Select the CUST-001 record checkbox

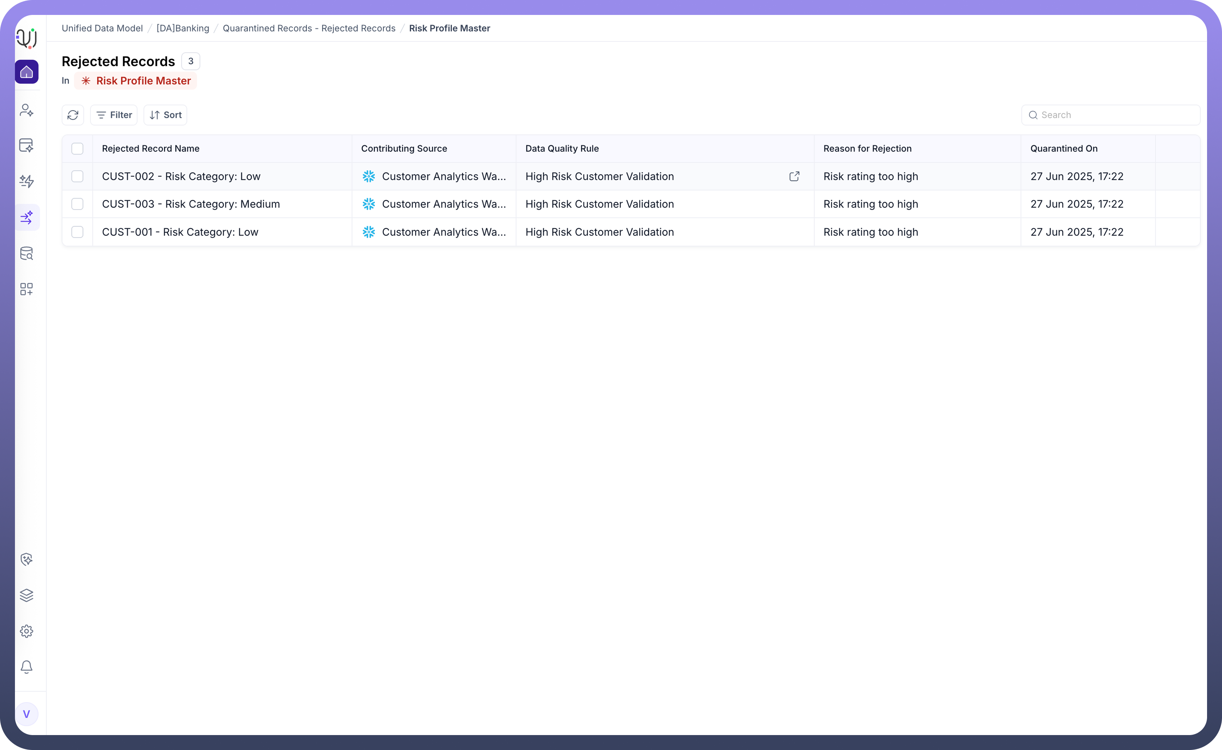[77, 232]
